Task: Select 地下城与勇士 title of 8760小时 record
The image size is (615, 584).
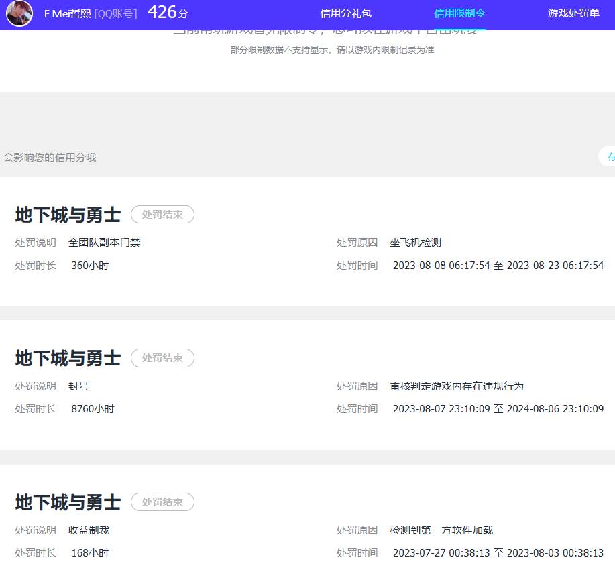Action: coord(68,359)
